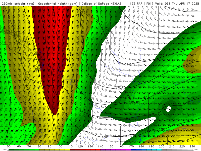Click the 120 value on the color scale
The image size is (201, 151).
tap(80, 146)
